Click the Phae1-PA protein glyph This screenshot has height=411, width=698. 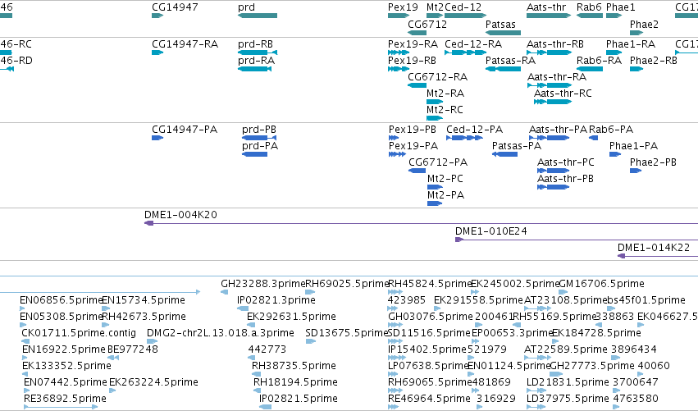pyautogui.click(x=615, y=154)
